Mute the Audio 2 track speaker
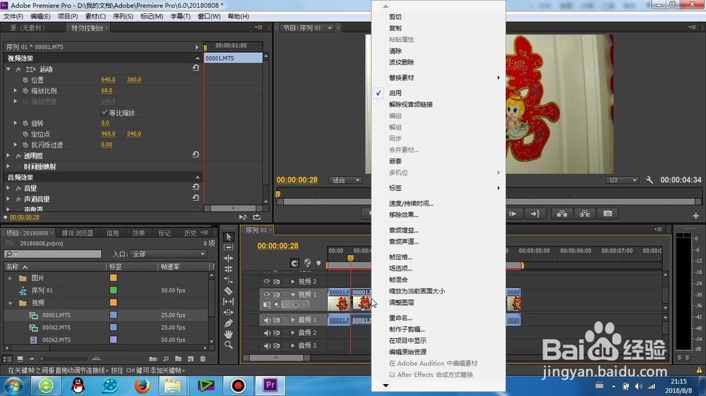The width and height of the screenshot is (706, 396). coord(267,333)
